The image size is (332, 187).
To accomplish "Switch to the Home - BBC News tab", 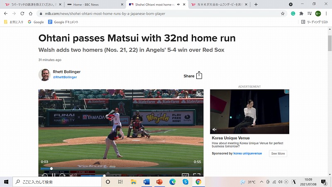I will (95, 5).
